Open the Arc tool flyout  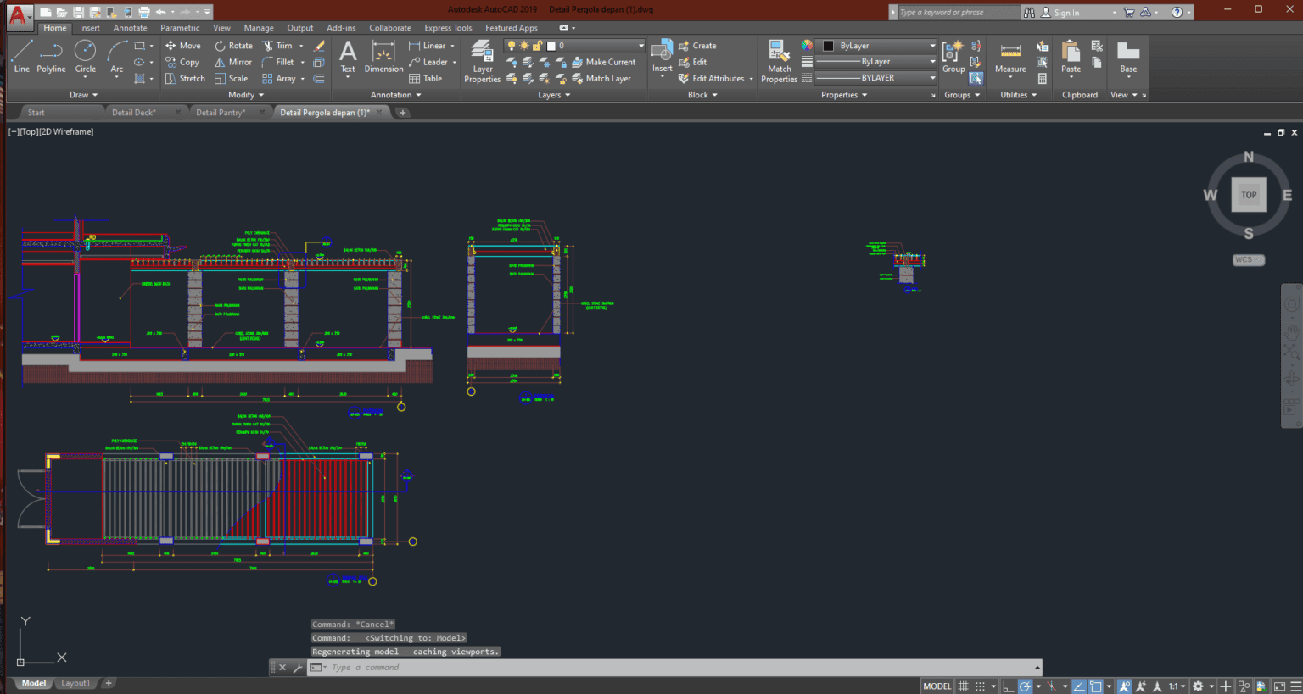[x=116, y=78]
